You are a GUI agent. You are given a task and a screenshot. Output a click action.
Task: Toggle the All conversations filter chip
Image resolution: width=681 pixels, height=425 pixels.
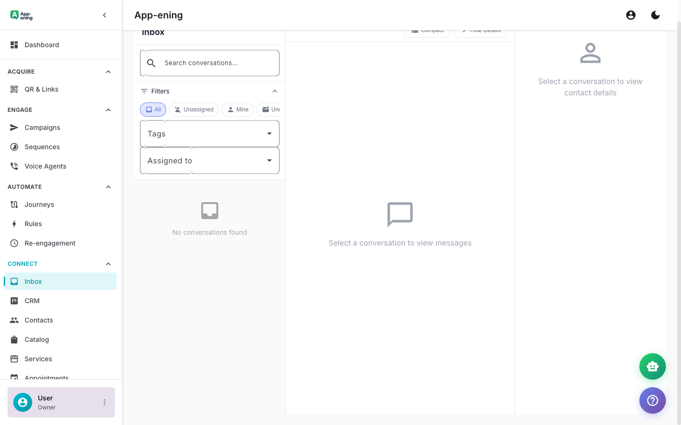click(x=153, y=109)
